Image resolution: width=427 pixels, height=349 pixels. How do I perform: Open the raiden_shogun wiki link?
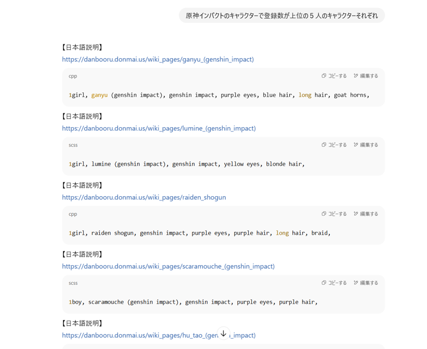pos(144,197)
